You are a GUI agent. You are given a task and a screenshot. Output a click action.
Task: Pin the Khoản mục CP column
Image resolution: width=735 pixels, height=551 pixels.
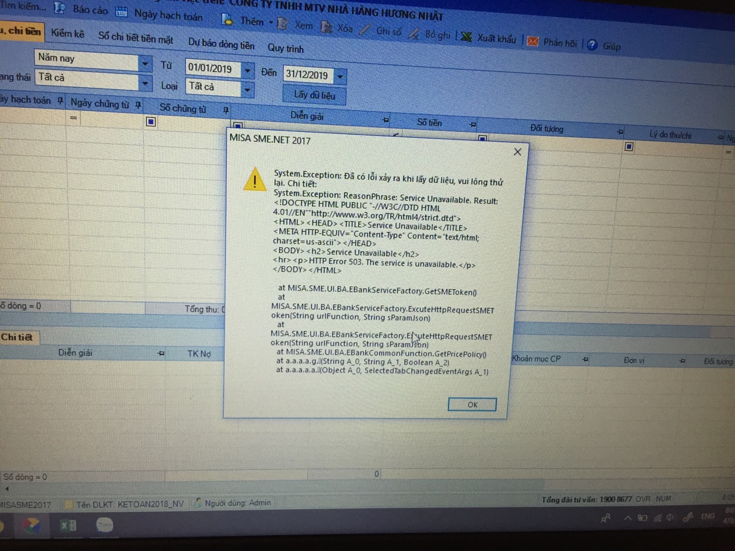585,359
